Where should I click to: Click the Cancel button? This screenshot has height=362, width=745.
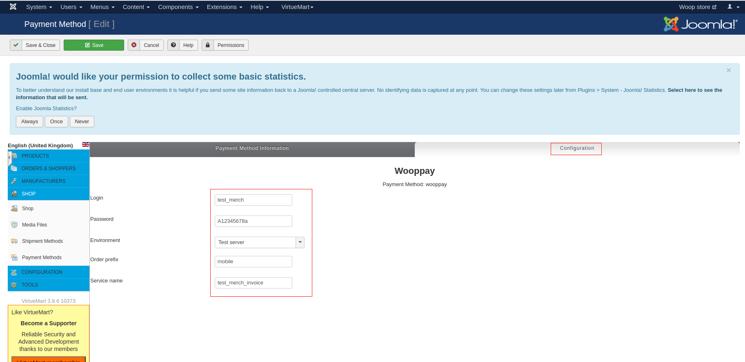coord(146,45)
